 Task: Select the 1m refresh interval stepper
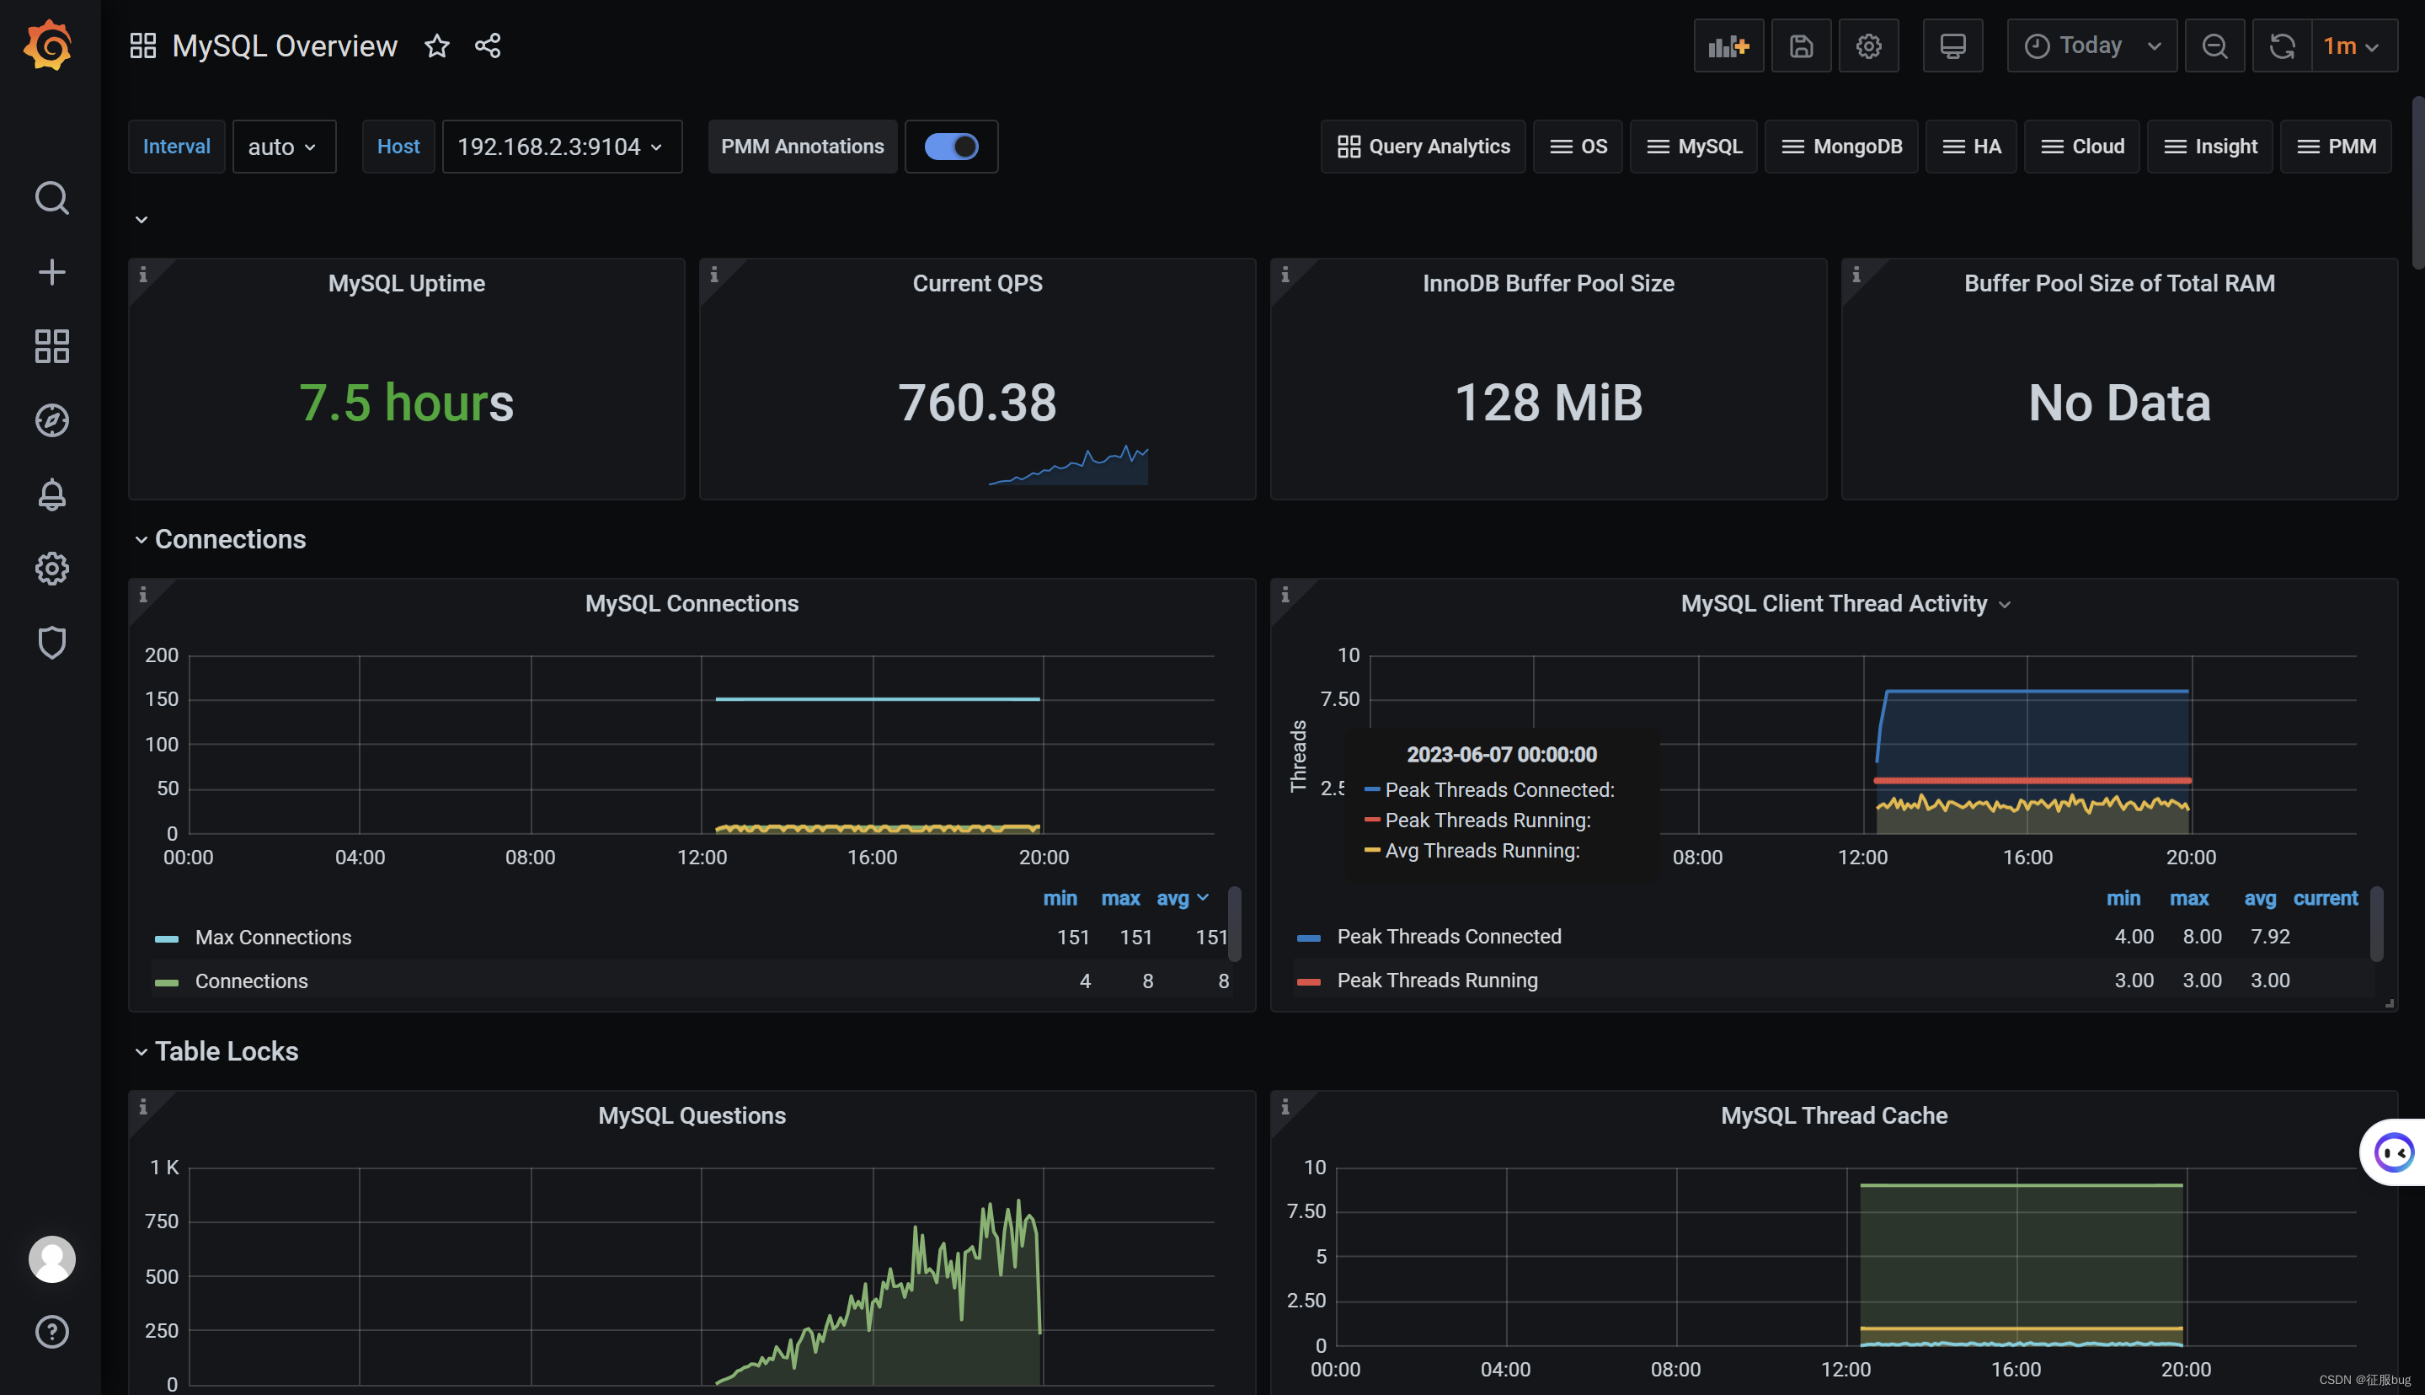coord(2352,45)
